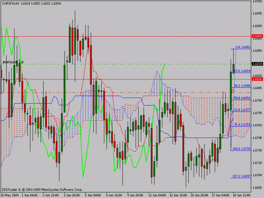This screenshot has height=198, width=264.
Task: Click the 1.6790 price axis label
Action: point(258,100)
